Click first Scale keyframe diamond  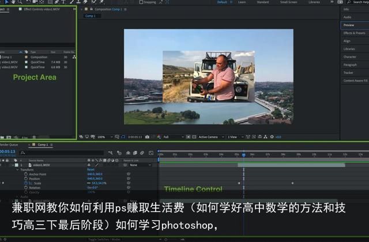(x=239, y=183)
